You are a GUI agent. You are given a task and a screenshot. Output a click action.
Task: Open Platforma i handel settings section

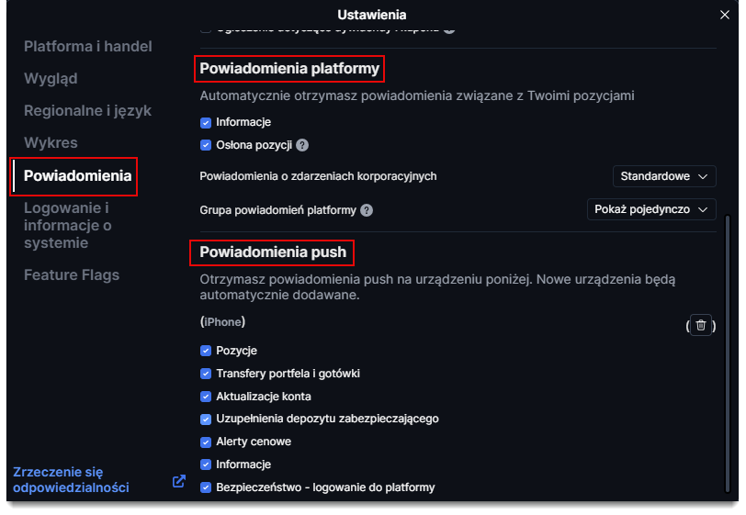[x=88, y=46]
